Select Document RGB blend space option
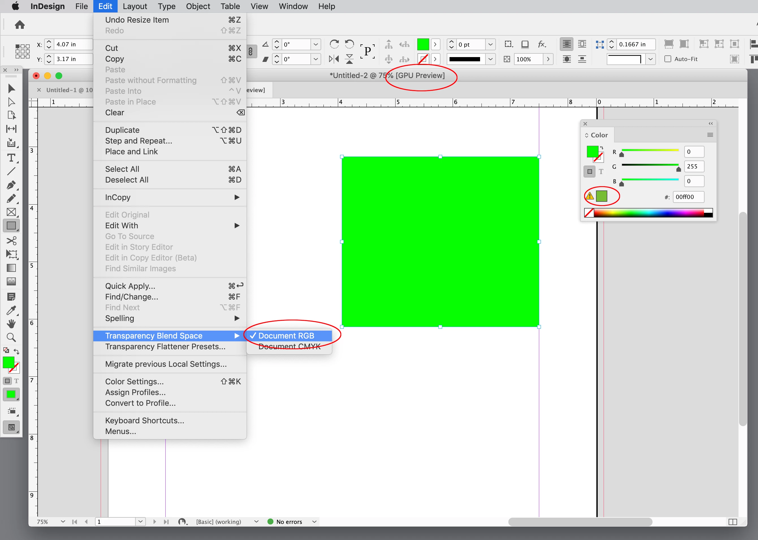 (286, 335)
